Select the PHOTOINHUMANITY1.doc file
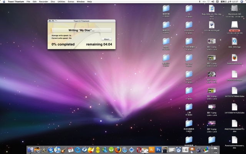Screen dimensions: 246x154 [x=234, y=124]
